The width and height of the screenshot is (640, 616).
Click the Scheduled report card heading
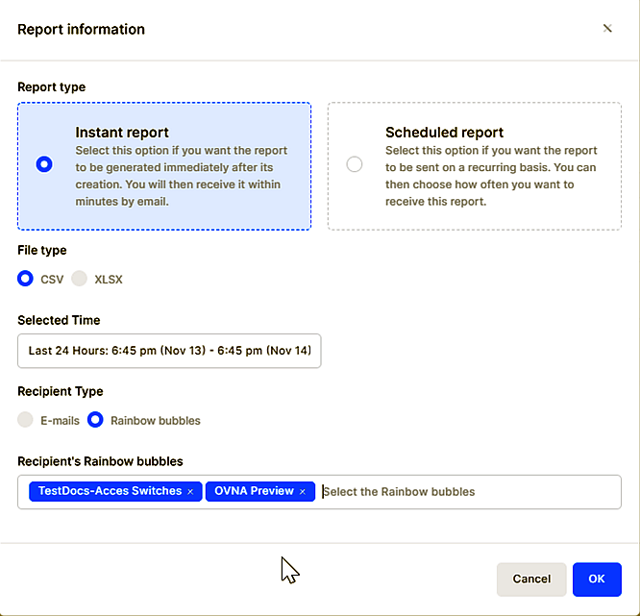(444, 133)
